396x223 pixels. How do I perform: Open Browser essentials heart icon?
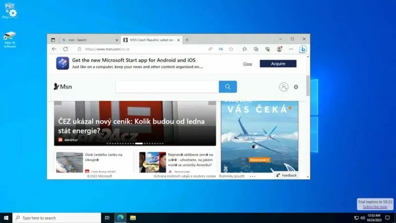(267, 49)
